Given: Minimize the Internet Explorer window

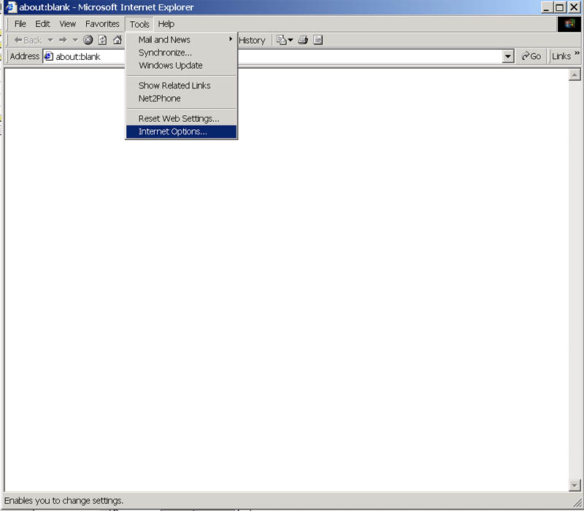Looking at the screenshot, I should coord(546,7).
